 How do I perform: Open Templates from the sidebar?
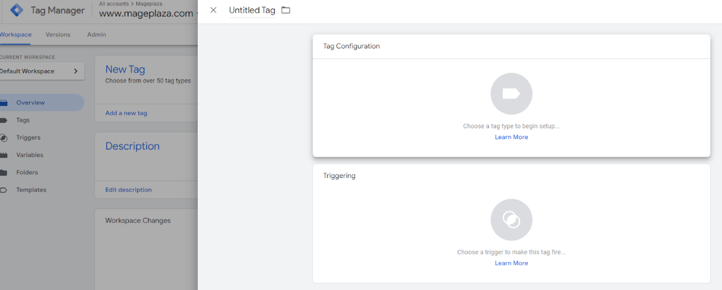coord(31,190)
